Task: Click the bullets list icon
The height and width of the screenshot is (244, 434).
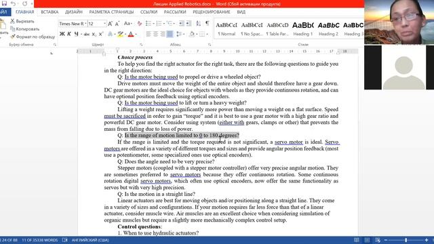Action: coord(149,24)
